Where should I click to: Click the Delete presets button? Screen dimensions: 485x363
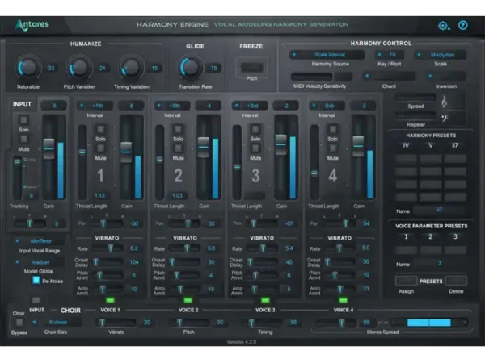pos(456,282)
